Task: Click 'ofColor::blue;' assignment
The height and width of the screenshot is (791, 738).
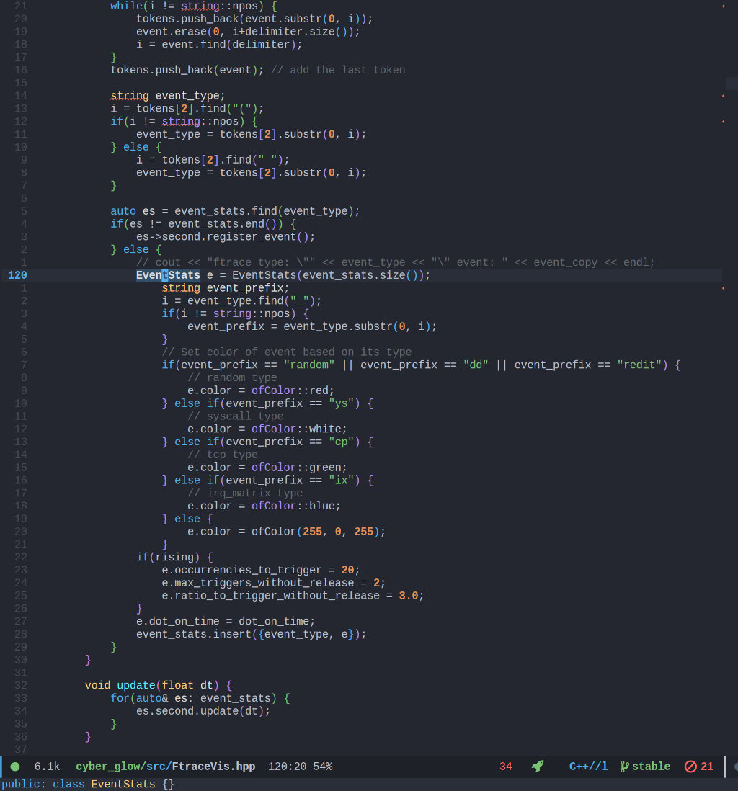Action: pyautogui.click(x=295, y=506)
